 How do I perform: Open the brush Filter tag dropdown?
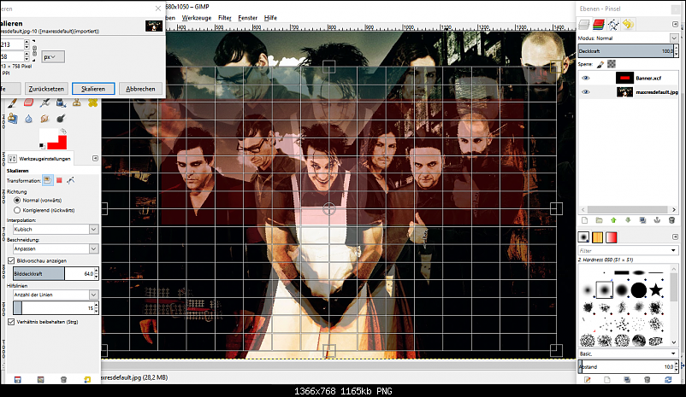pyautogui.click(x=673, y=250)
